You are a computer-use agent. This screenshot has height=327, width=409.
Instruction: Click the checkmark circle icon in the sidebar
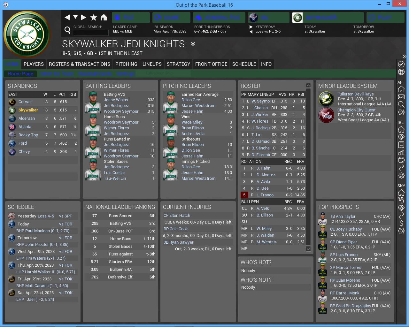(x=401, y=64)
